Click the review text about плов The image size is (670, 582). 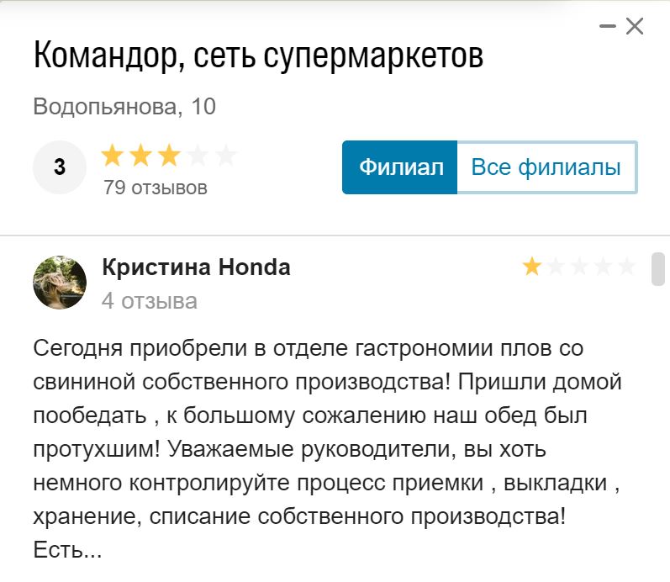coord(327,448)
